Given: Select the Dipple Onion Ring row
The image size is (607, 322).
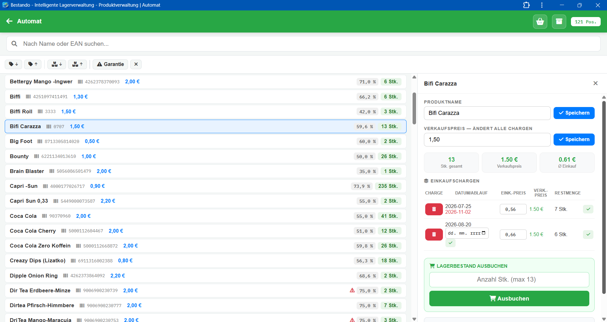Looking at the screenshot, I should (205, 276).
